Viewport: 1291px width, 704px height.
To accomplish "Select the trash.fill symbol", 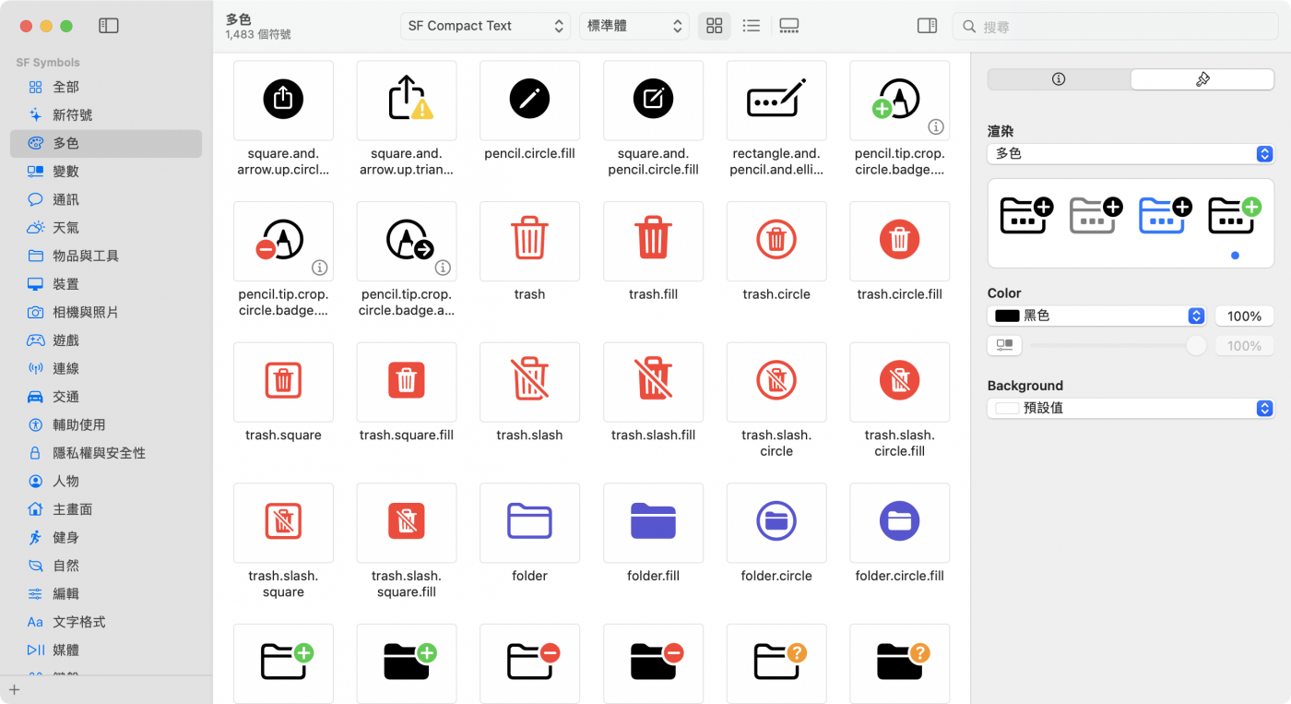I will [653, 242].
